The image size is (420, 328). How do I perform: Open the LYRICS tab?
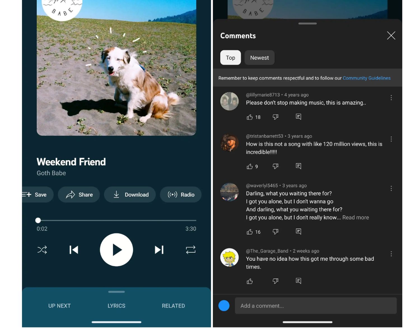tap(116, 306)
